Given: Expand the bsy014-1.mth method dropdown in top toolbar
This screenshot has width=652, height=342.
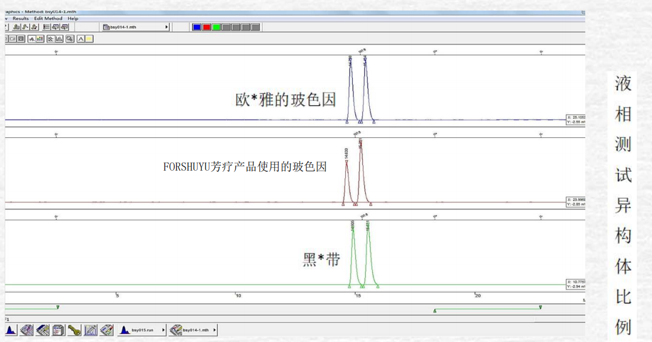Looking at the screenshot, I should click(167, 27).
